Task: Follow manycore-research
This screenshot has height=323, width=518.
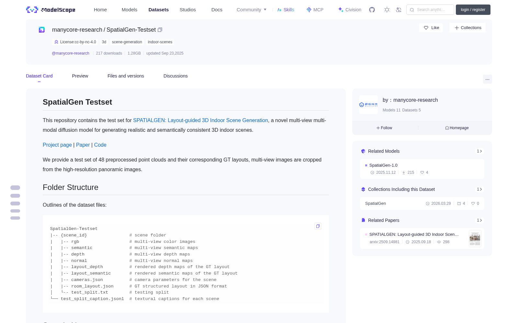Action: 384,128
